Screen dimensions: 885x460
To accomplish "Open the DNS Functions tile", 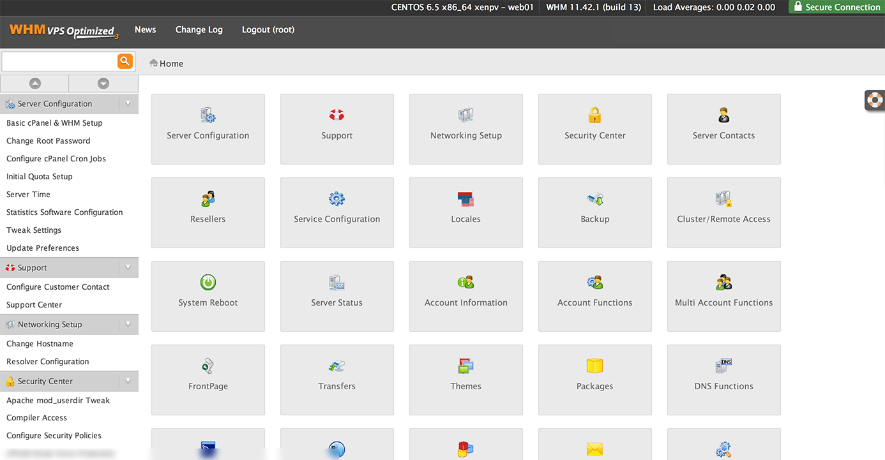I will coord(724,380).
